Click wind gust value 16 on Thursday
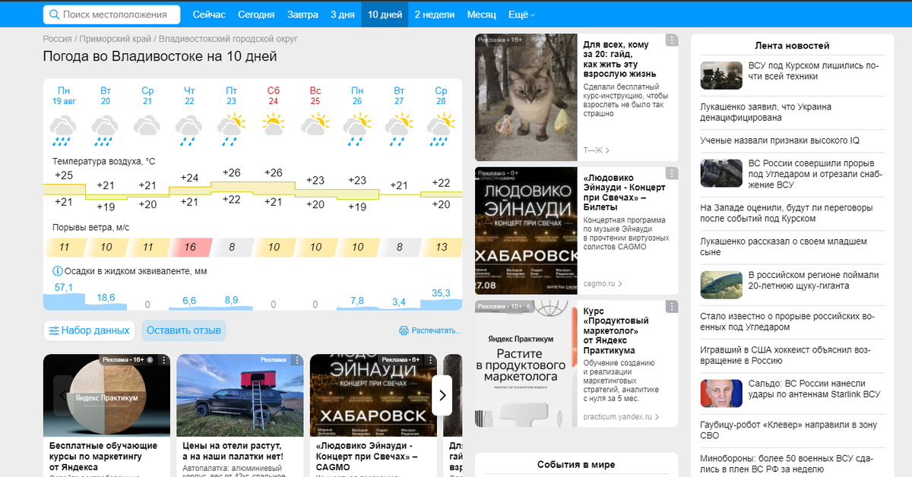 tap(189, 247)
